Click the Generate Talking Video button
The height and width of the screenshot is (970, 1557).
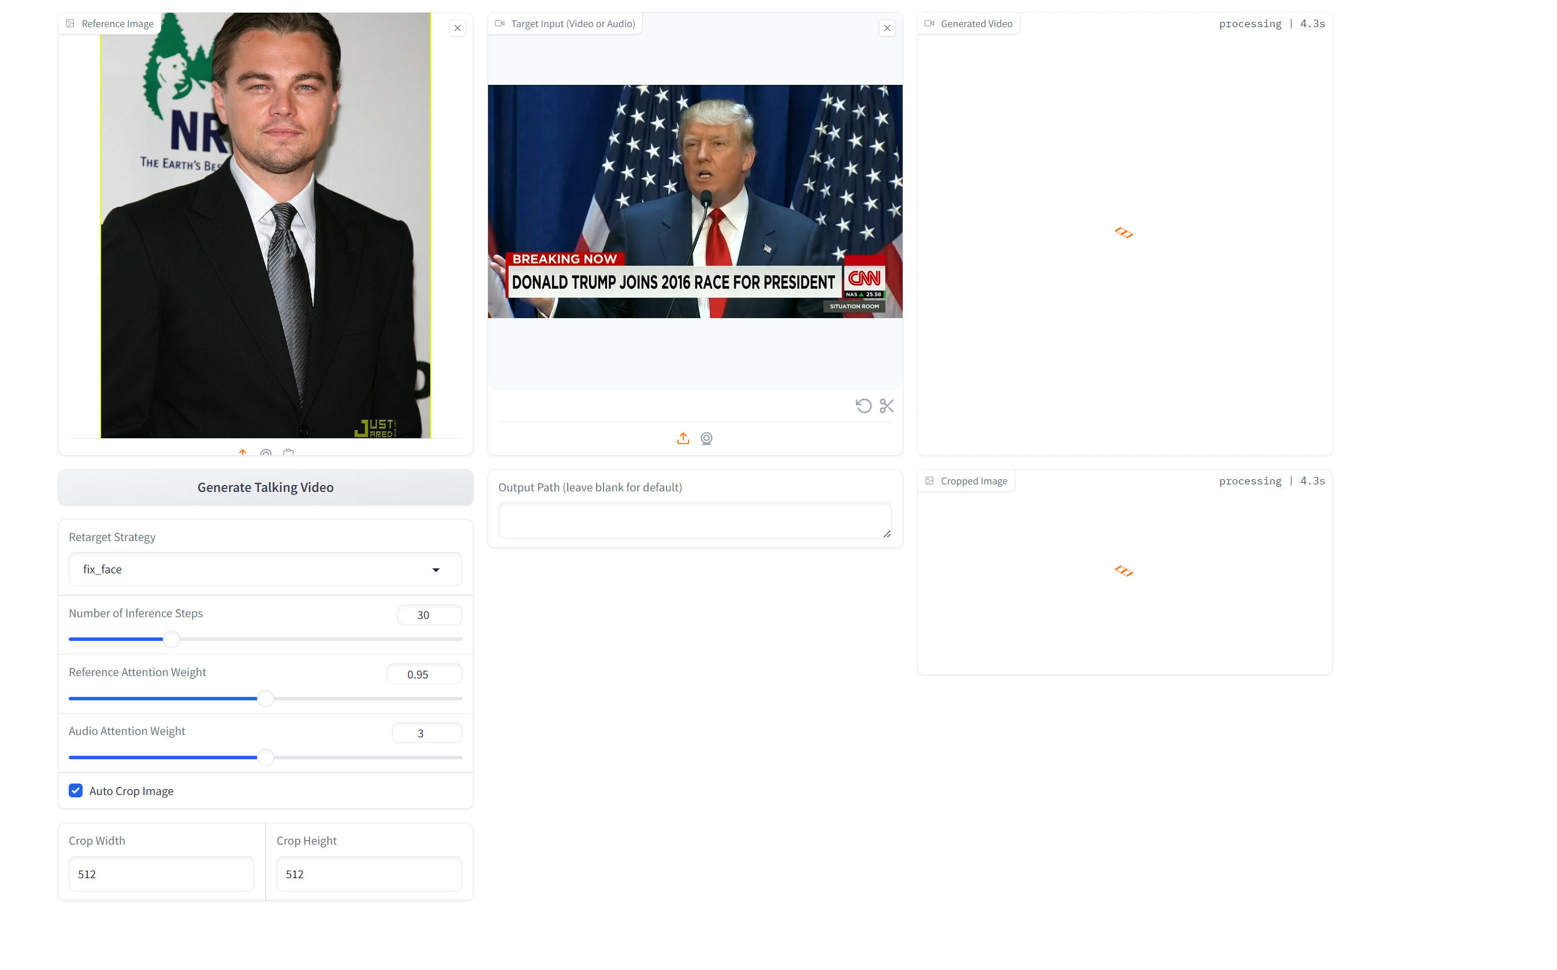265,487
